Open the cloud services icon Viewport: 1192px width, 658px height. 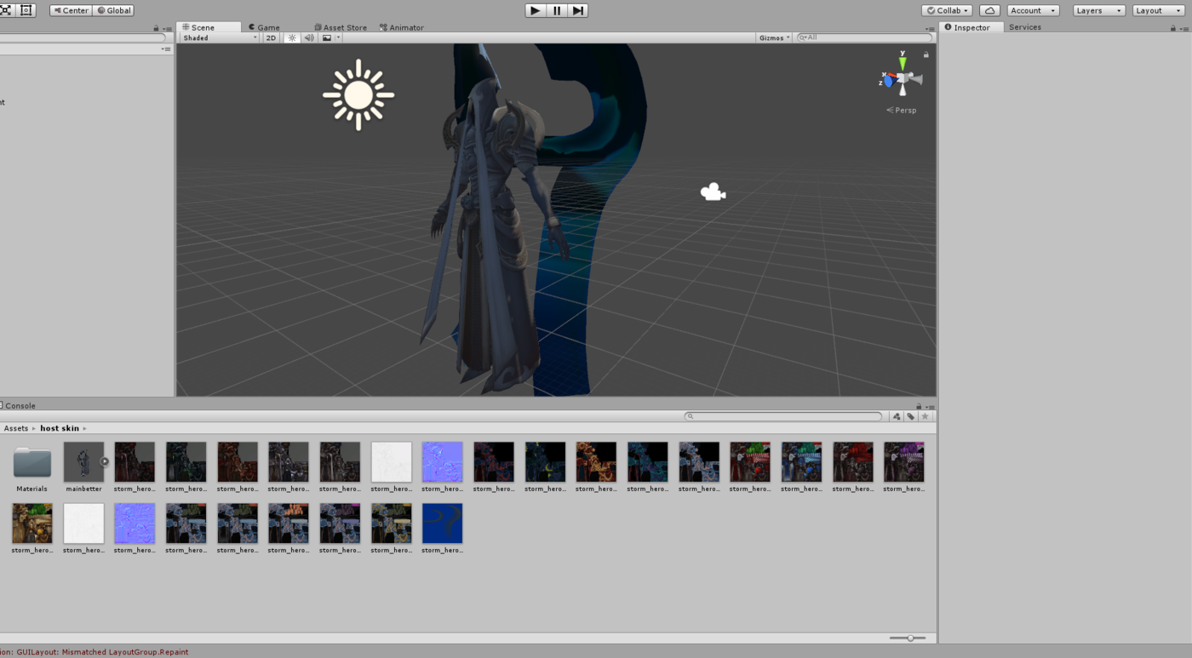point(989,10)
